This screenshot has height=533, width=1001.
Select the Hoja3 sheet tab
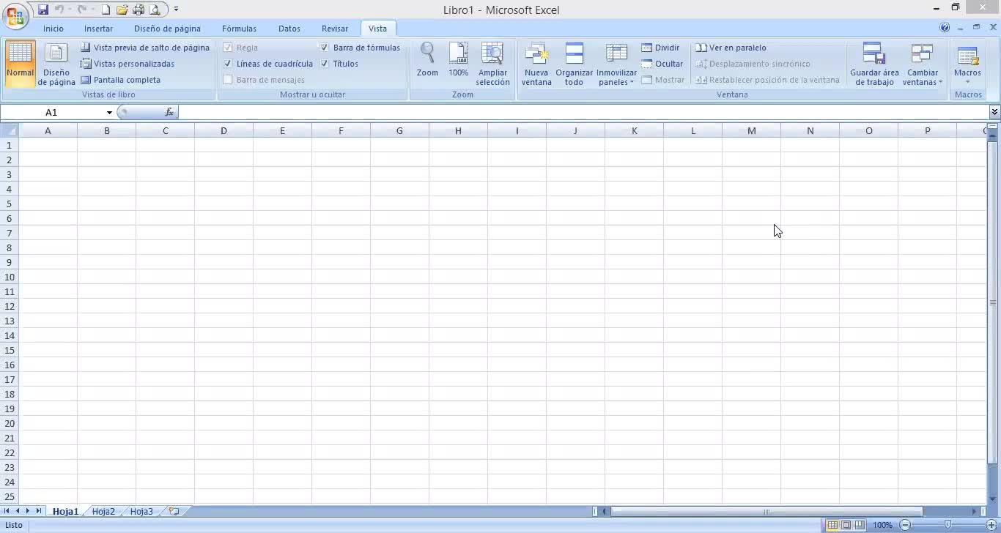coord(141,511)
